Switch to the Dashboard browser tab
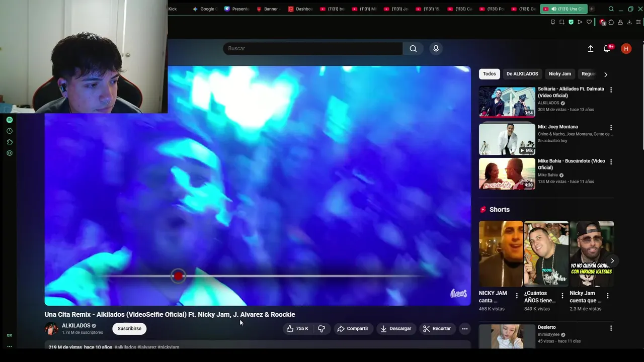The height and width of the screenshot is (362, 644). (x=300, y=9)
